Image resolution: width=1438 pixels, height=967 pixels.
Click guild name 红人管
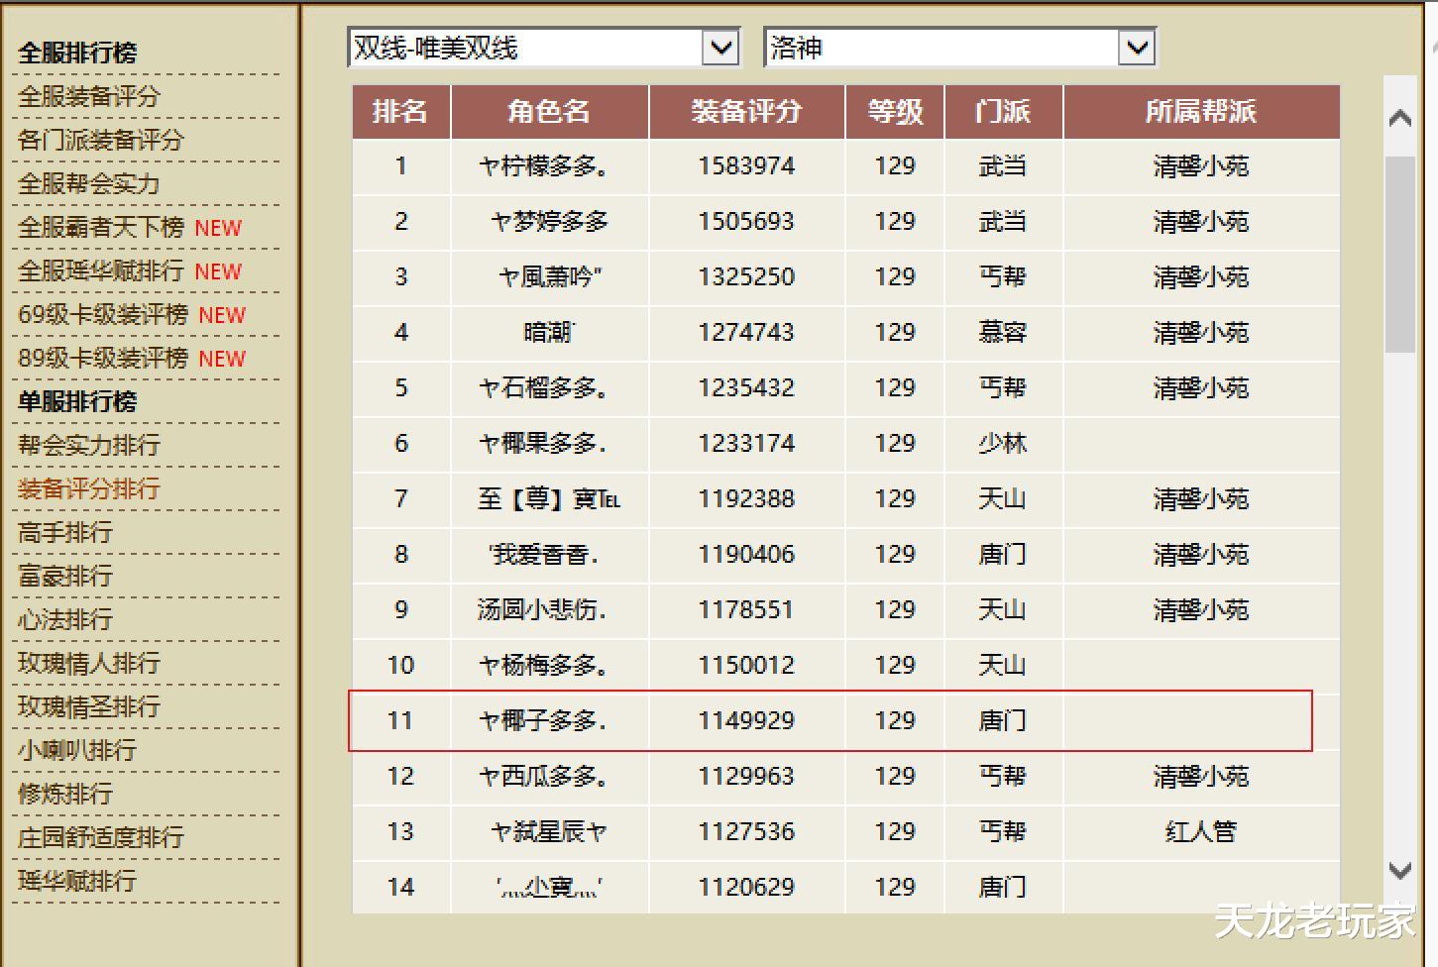coord(1201,832)
